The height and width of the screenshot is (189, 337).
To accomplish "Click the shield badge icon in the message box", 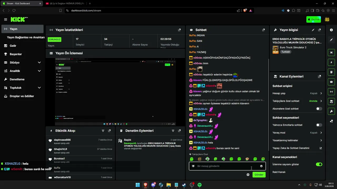I will click(x=193, y=166).
